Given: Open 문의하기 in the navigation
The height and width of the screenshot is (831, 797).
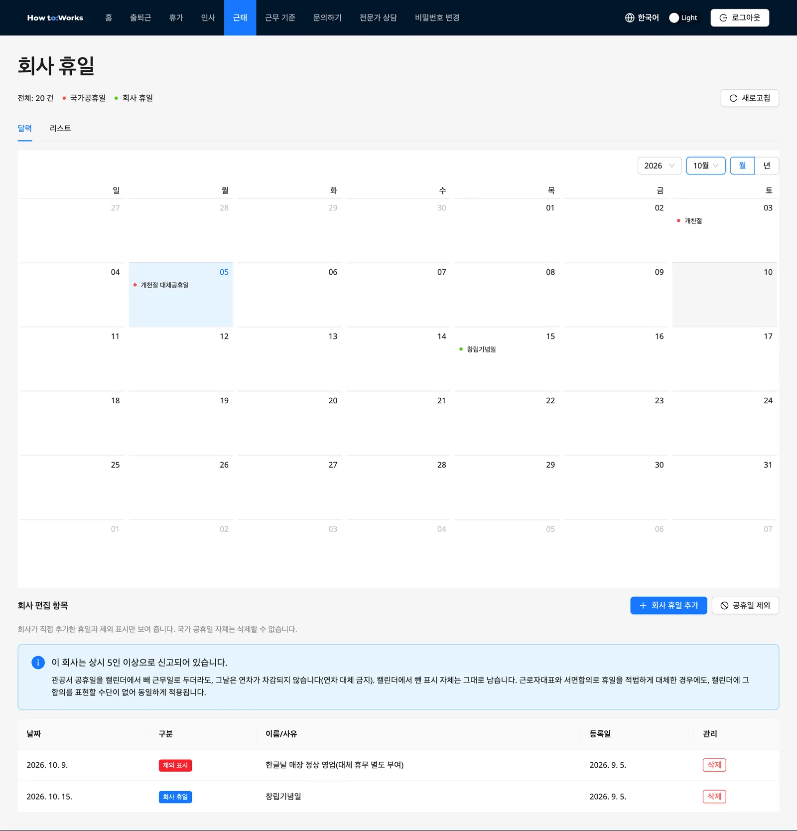Looking at the screenshot, I should (x=327, y=18).
